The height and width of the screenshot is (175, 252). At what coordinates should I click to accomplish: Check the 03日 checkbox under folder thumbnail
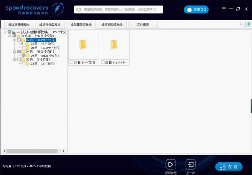[71, 63]
